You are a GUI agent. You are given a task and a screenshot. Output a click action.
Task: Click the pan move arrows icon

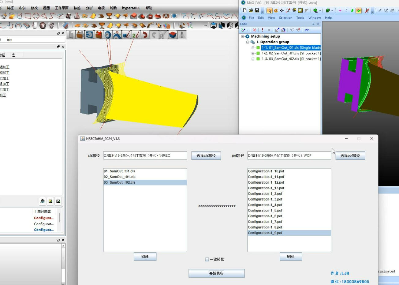point(282,11)
